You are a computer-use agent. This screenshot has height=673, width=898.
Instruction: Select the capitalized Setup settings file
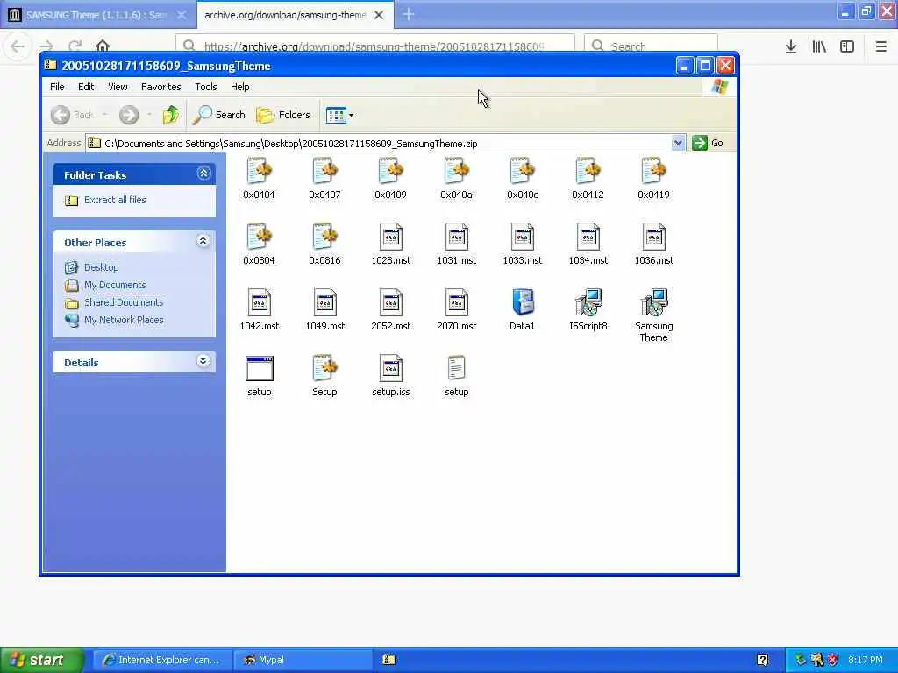coord(324,369)
